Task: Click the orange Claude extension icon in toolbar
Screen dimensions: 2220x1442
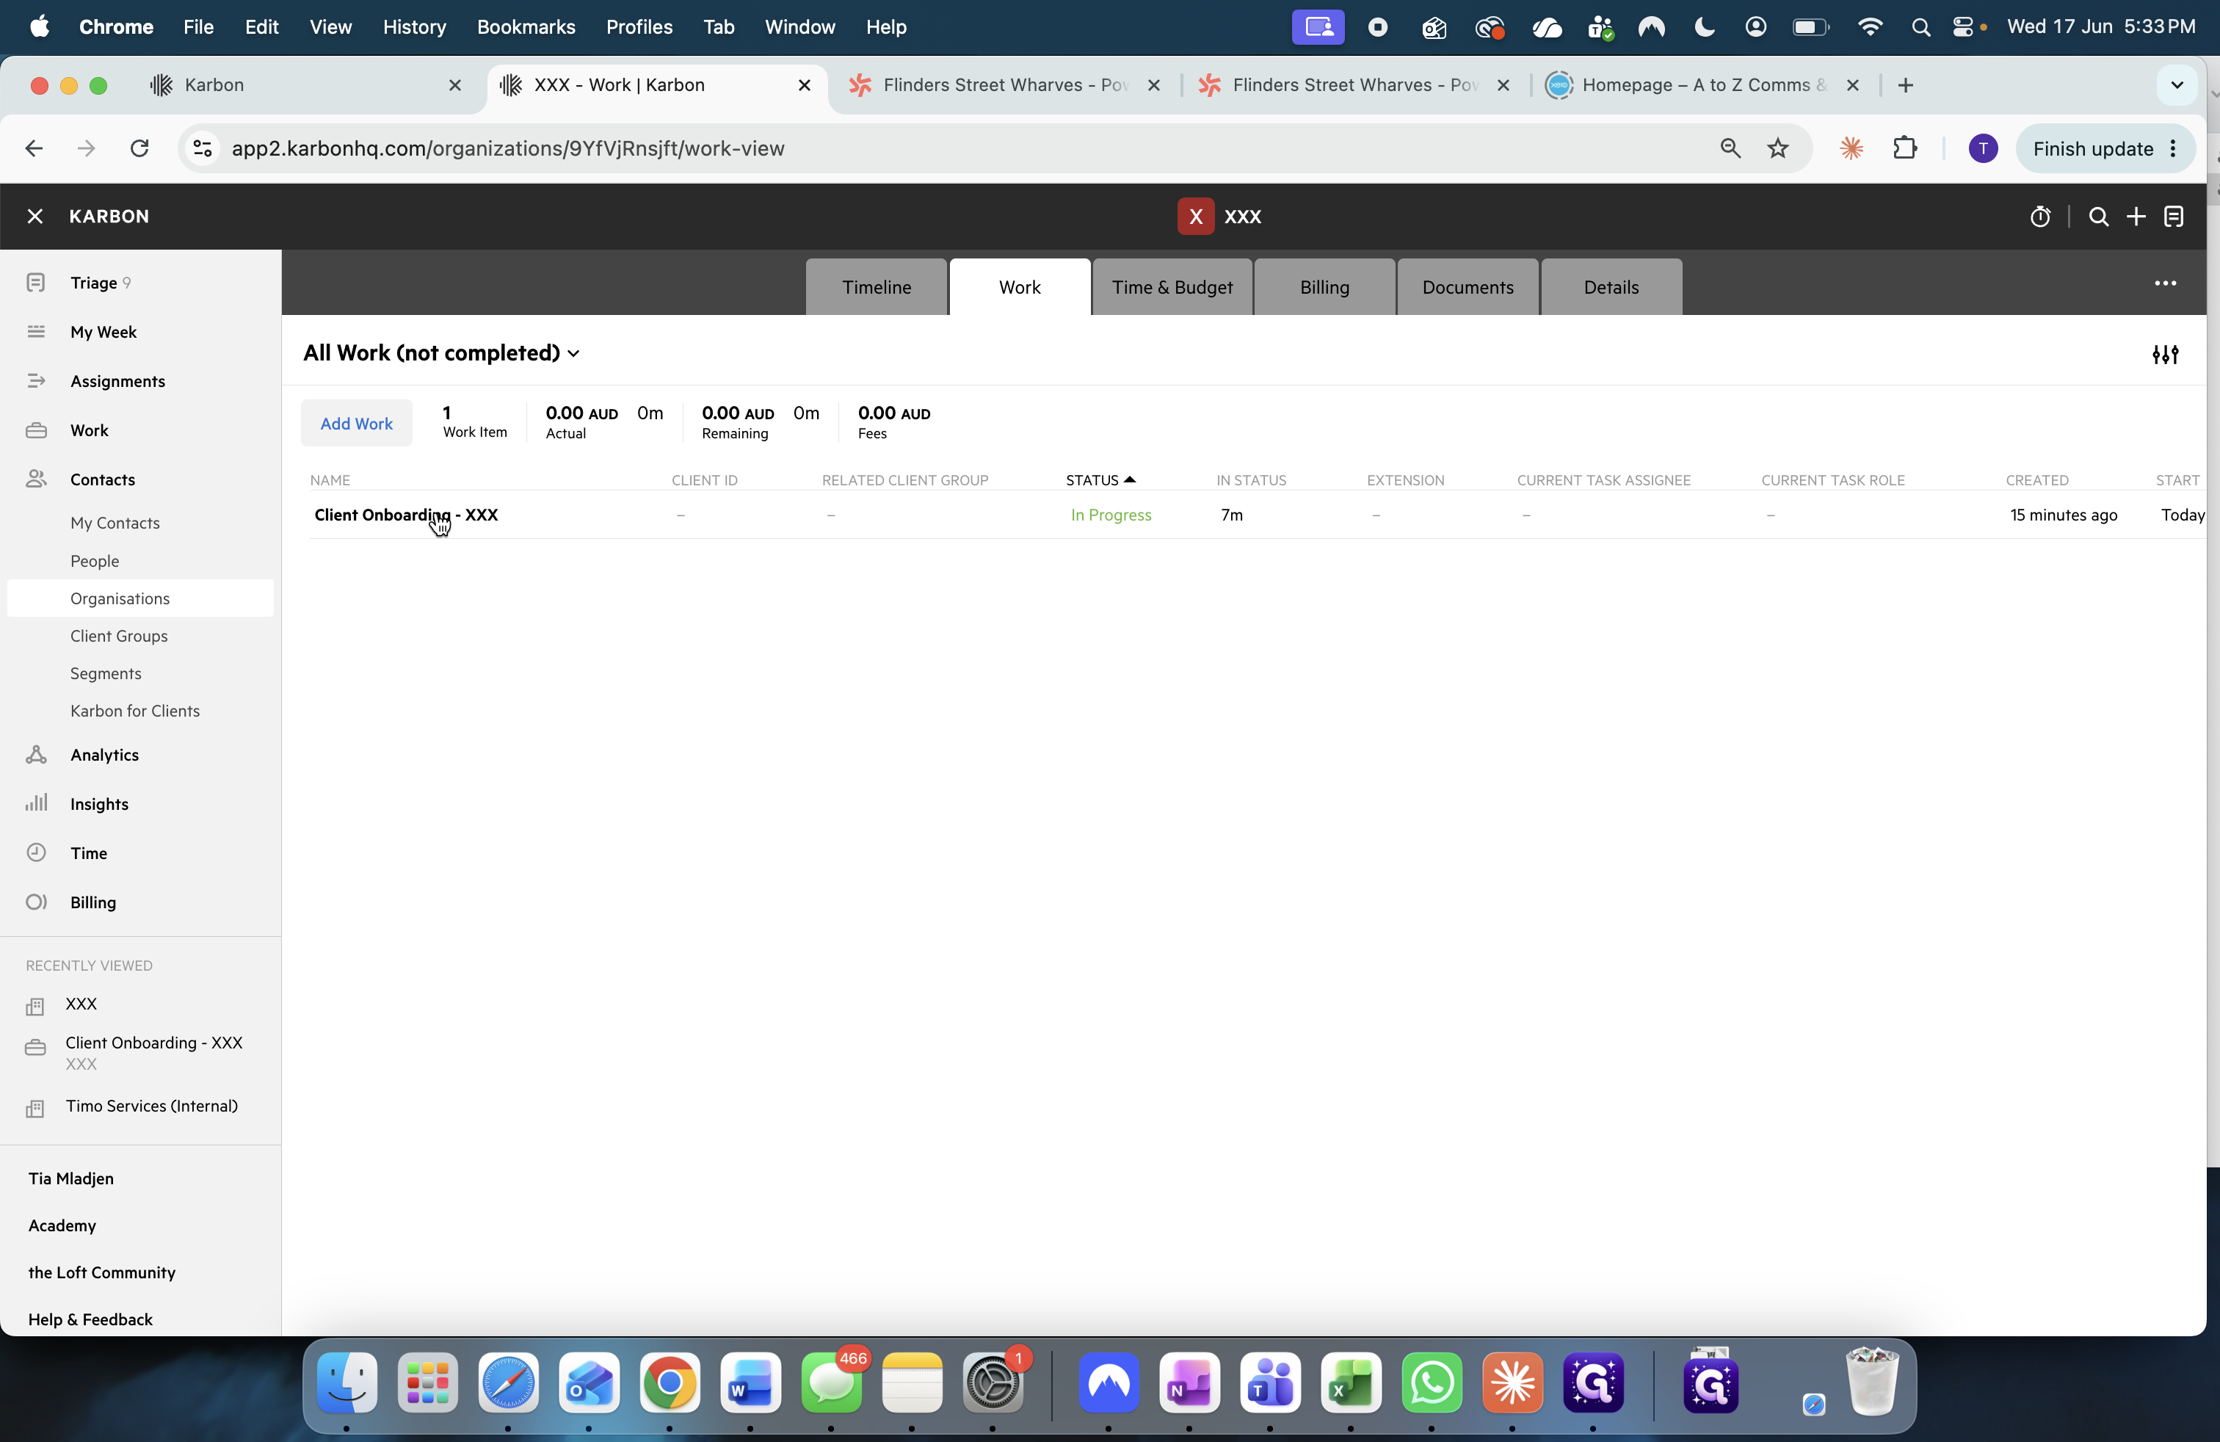Action: (x=1851, y=148)
